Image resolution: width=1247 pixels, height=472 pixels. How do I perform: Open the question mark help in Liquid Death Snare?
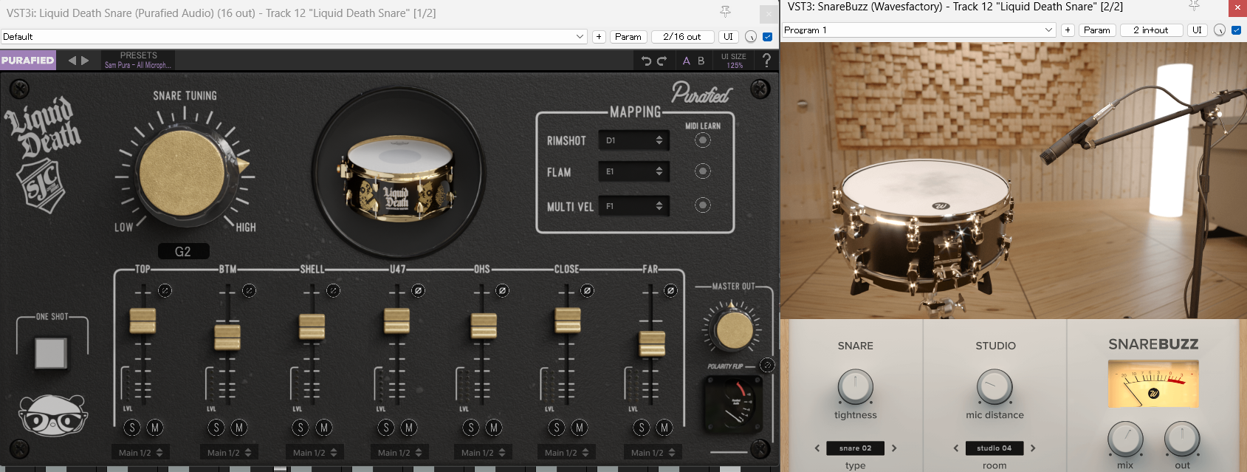point(766,61)
